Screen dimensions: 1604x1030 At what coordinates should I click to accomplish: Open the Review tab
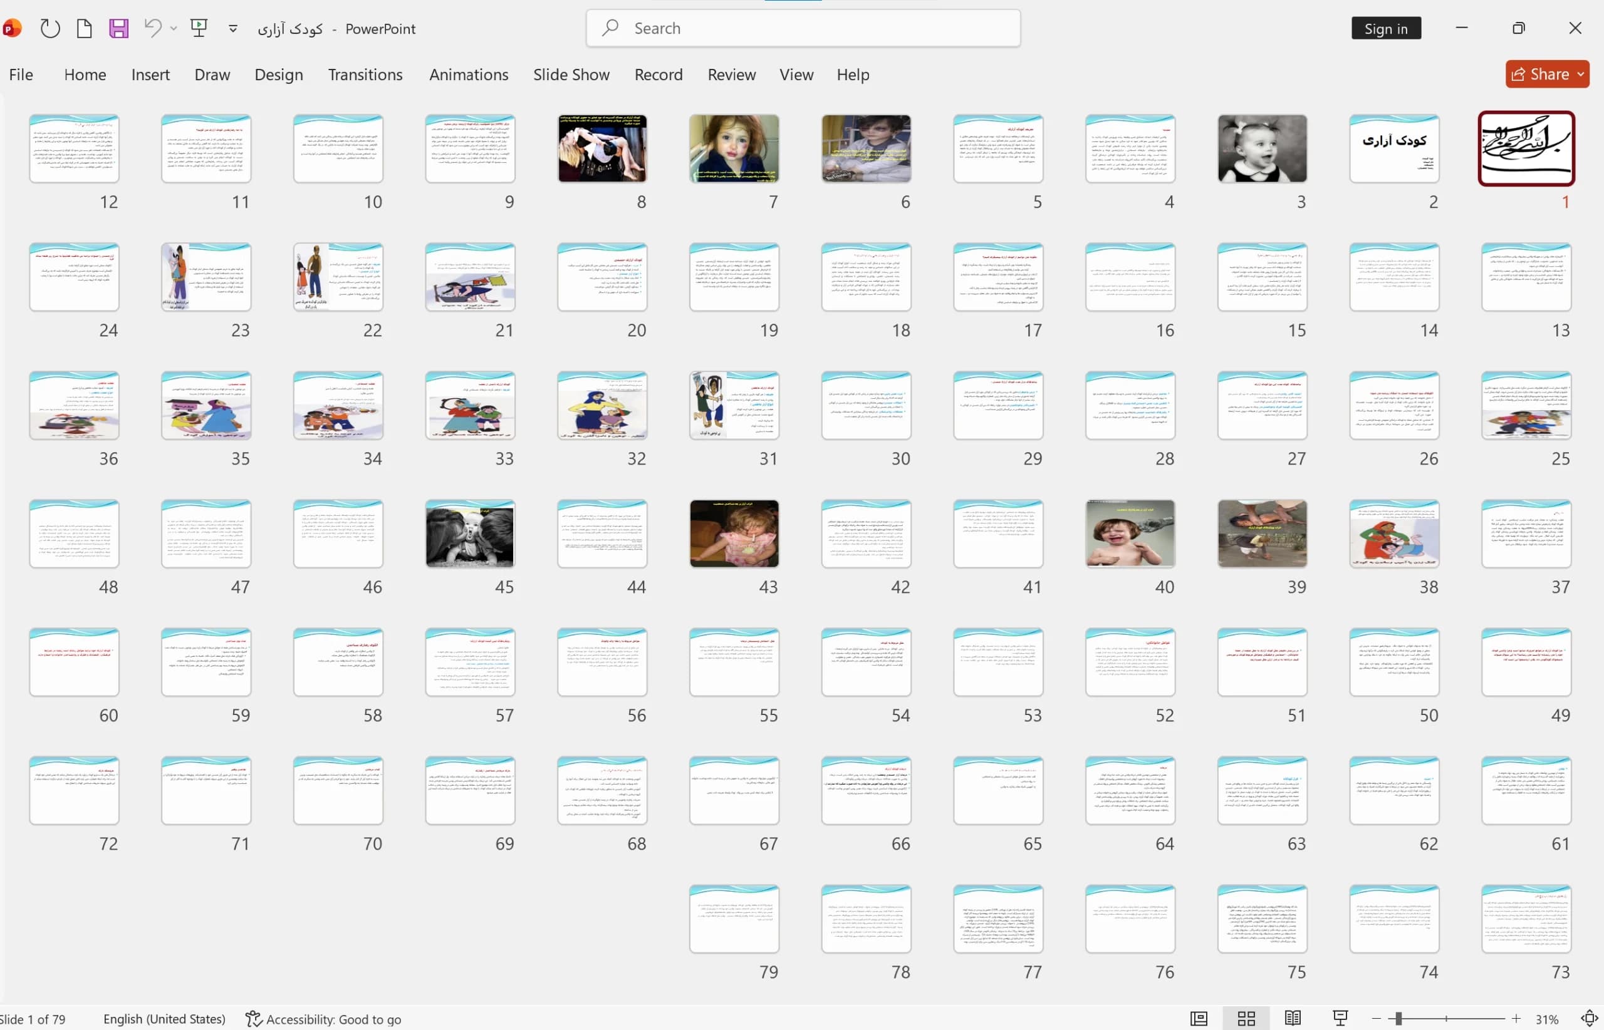(x=731, y=75)
